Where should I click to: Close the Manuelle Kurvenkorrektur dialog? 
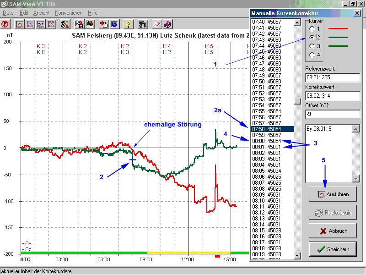tap(357, 13)
